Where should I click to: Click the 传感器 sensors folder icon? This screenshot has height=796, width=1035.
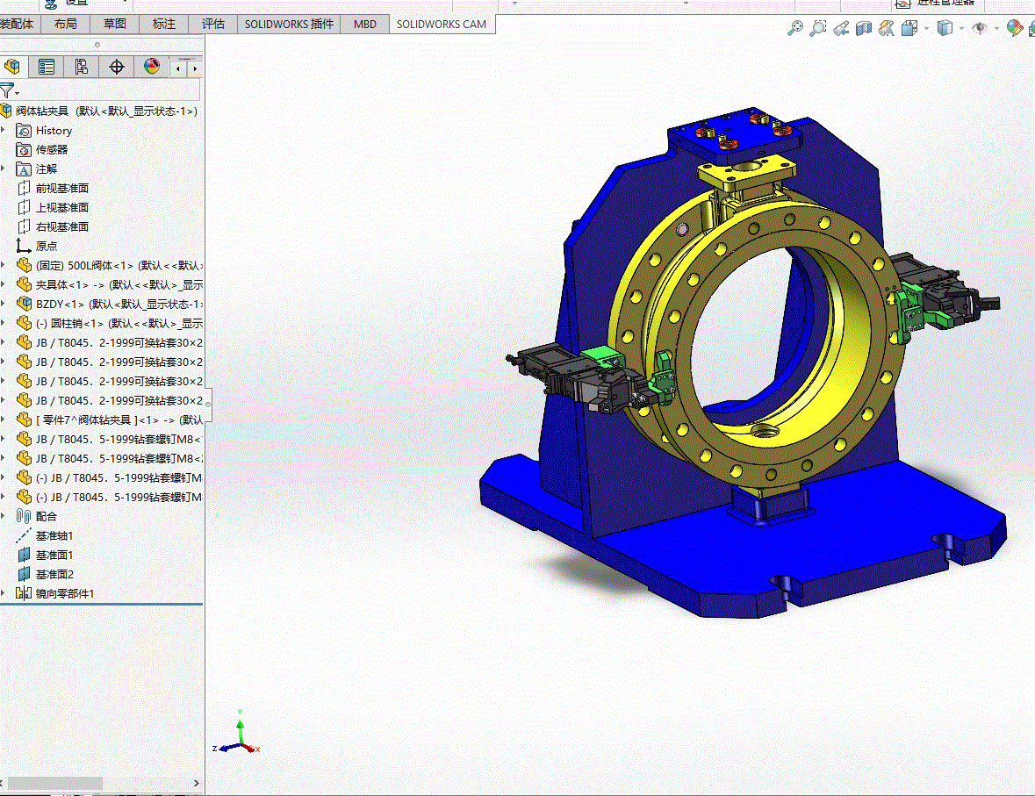pyautogui.click(x=24, y=150)
